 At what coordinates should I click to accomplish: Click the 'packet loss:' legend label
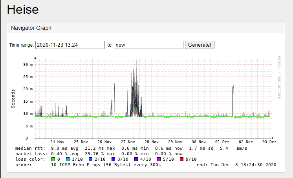[x=31, y=154]
